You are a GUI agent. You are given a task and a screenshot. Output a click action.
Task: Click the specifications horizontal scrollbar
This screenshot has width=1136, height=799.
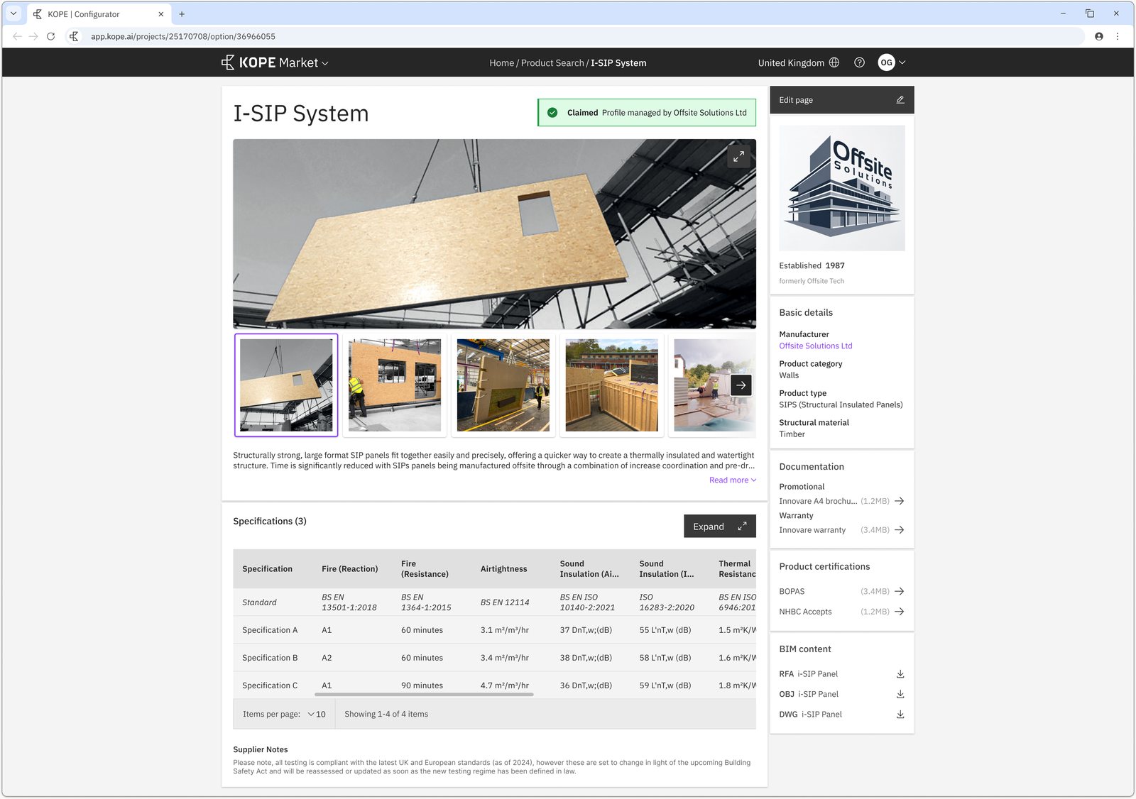[x=424, y=695]
